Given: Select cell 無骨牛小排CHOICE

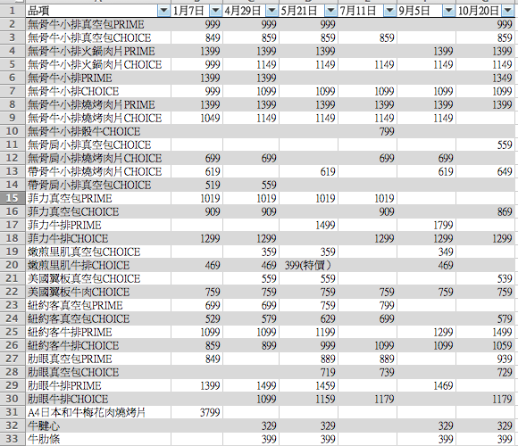Looking at the screenshot, I should (x=98, y=91).
